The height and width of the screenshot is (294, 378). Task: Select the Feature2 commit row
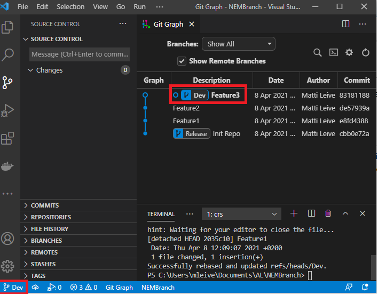tap(257, 108)
